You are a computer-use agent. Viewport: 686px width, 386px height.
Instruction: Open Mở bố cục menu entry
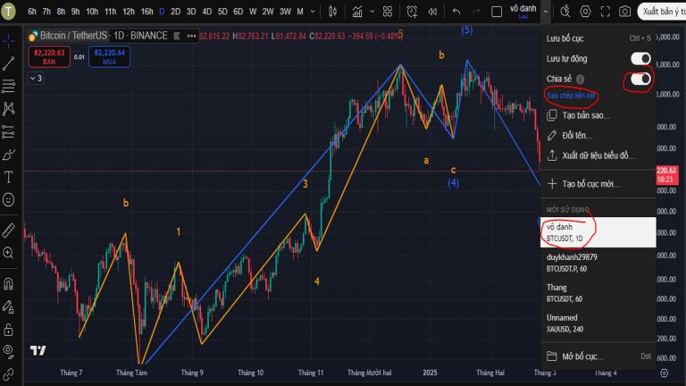pos(598,357)
